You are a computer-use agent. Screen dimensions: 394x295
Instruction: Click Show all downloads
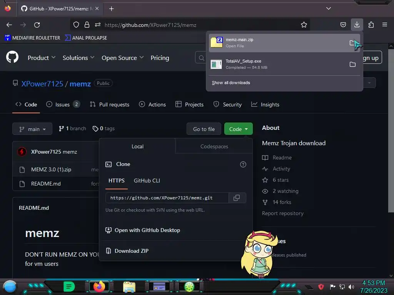(231, 83)
